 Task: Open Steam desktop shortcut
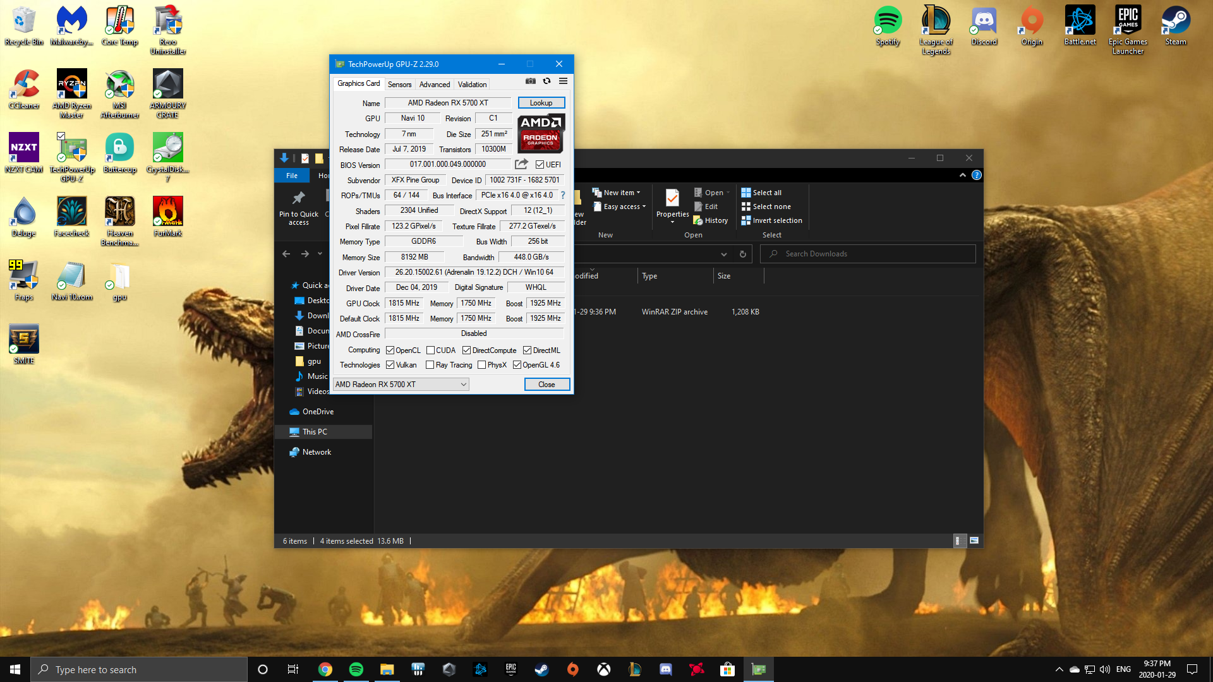(x=1176, y=27)
